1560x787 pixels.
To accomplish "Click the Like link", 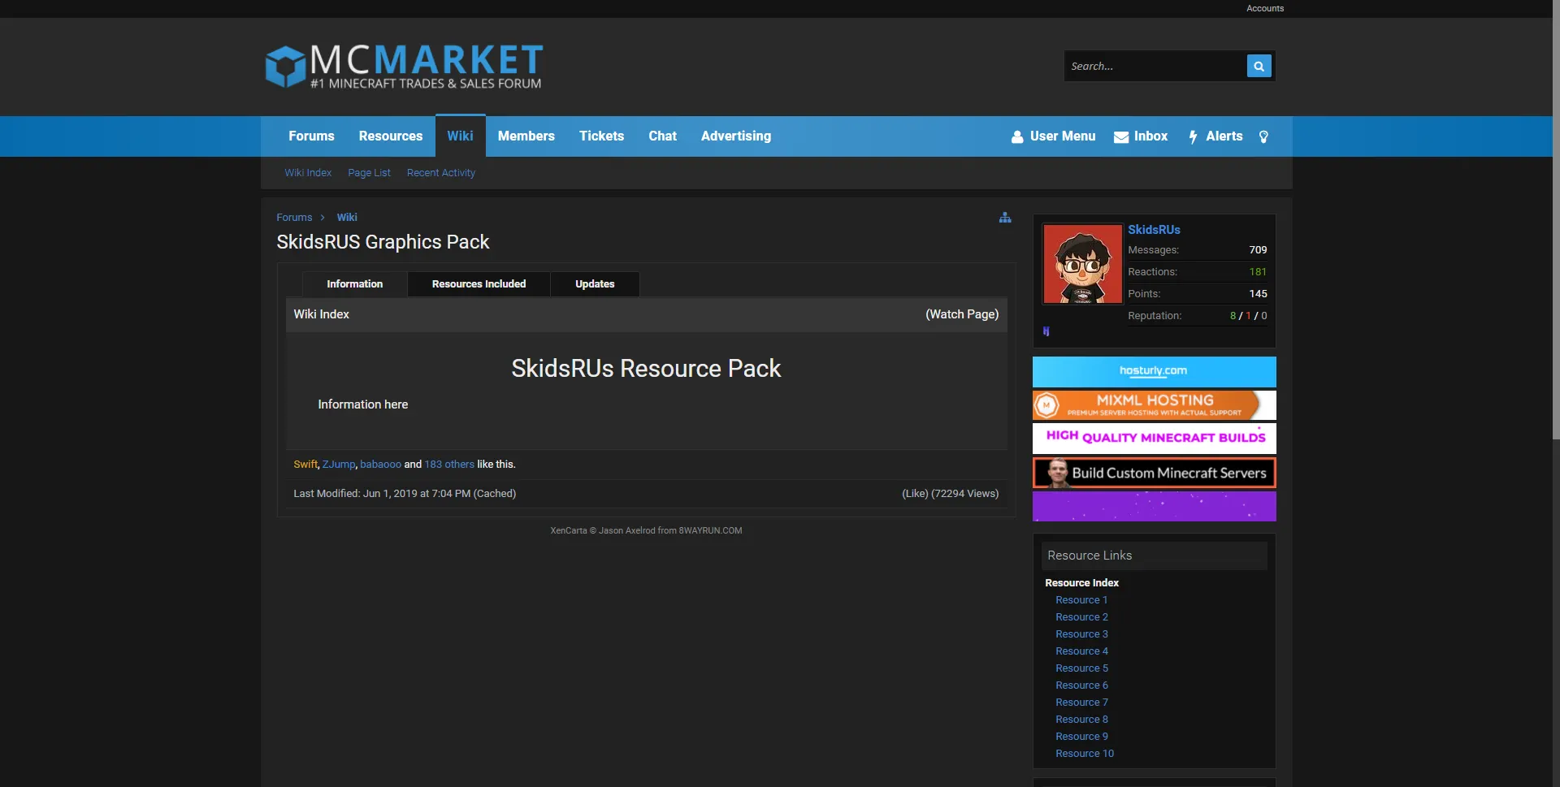I will tap(915, 494).
